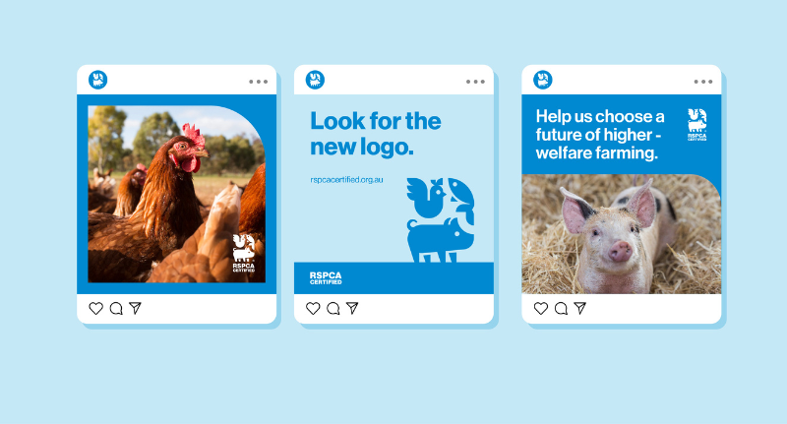Comment on the chicken photo post
This screenshot has width=787, height=424.
pos(116,308)
